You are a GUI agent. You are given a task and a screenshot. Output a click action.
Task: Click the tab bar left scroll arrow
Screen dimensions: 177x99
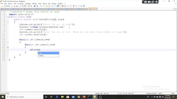click(174, 9)
